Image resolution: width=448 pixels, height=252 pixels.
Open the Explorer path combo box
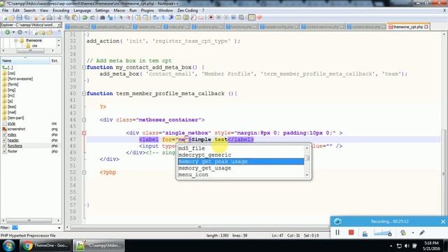[x=31, y=25]
